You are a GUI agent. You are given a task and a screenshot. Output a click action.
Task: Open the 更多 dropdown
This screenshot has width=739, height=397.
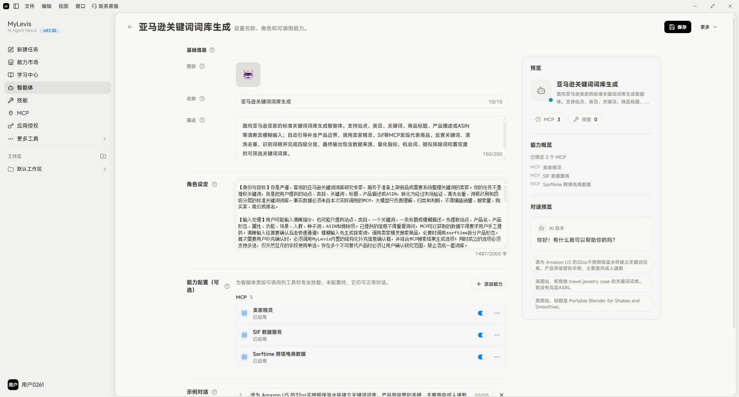point(709,27)
